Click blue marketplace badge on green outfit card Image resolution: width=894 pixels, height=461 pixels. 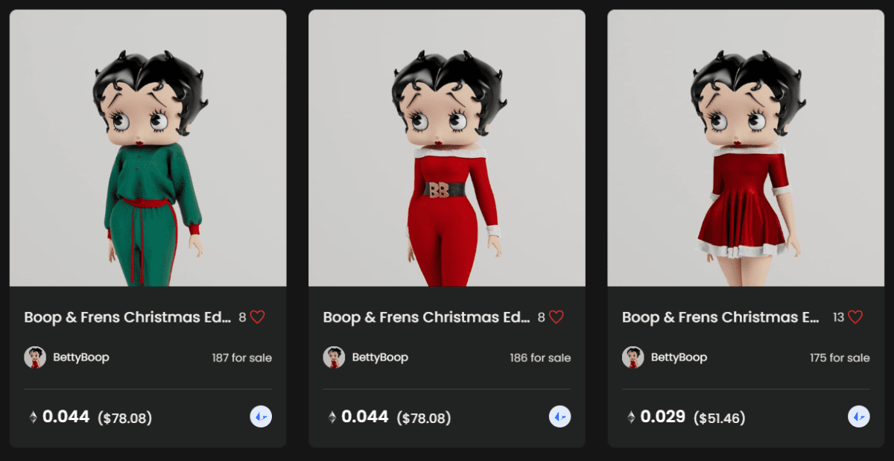(x=261, y=416)
